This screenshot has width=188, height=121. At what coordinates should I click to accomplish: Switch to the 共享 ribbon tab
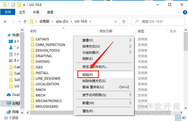click(x=36, y=12)
